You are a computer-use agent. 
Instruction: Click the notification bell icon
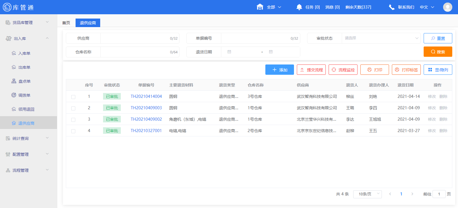(x=299, y=7)
